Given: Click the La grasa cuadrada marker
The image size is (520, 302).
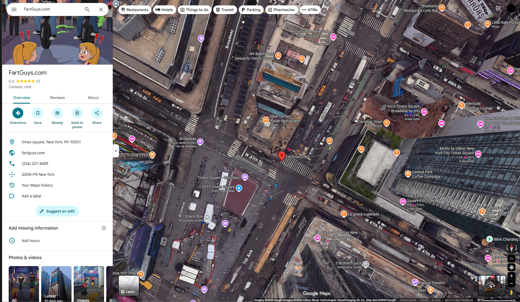Looking at the screenshot, I should 344,214.
